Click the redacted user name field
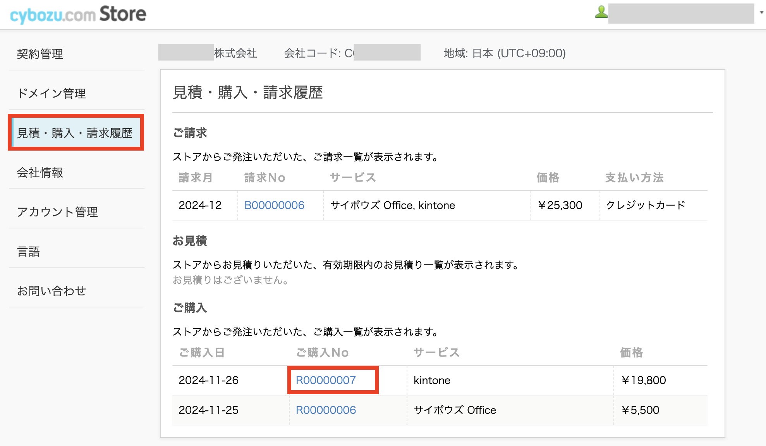The image size is (766, 446). click(x=681, y=14)
